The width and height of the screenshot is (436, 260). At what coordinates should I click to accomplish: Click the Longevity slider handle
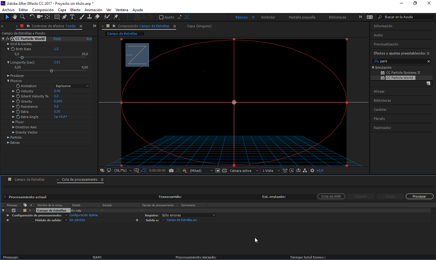pyautogui.click(x=51, y=71)
